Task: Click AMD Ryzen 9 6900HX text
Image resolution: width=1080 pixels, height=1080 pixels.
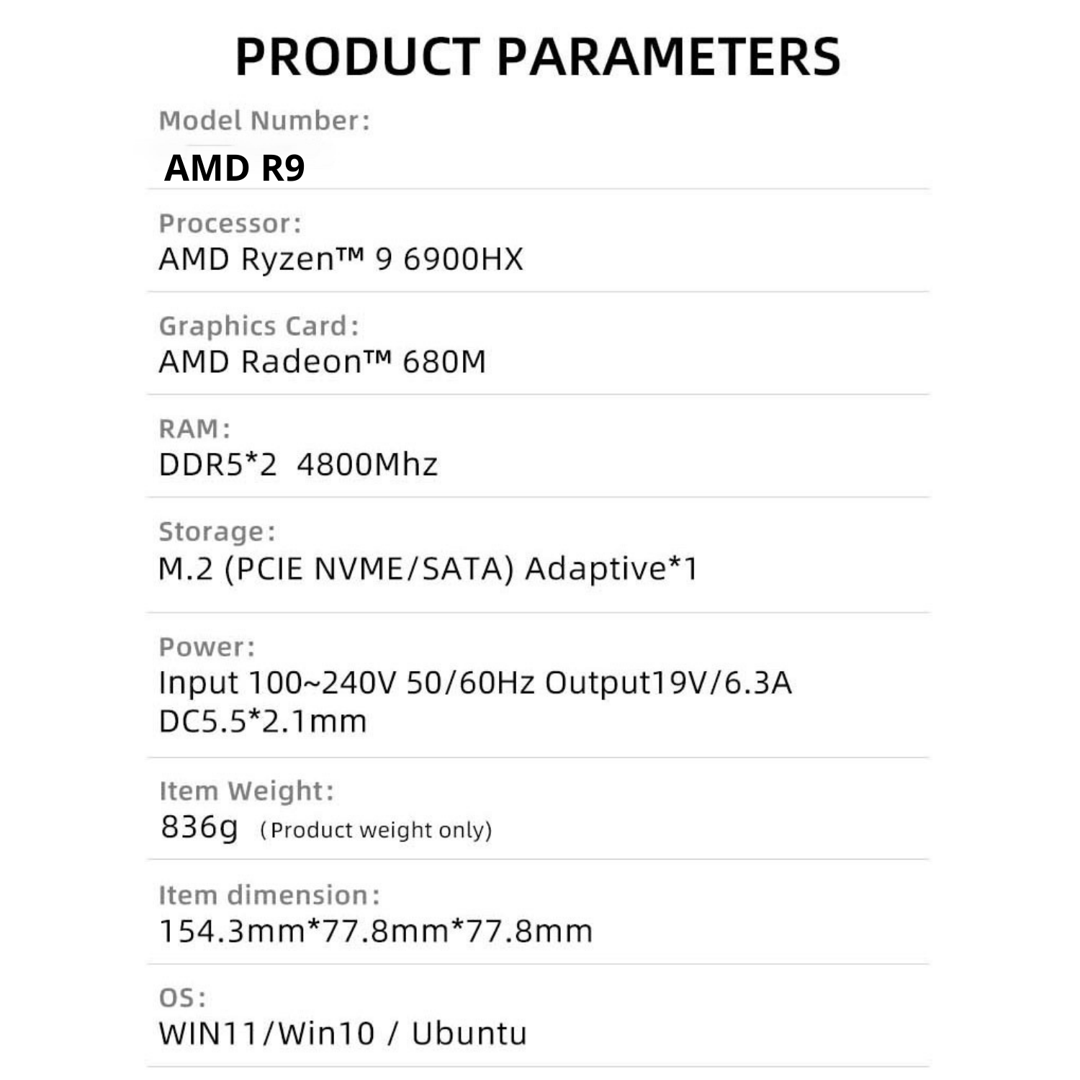Action: click(x=341, y=258)
